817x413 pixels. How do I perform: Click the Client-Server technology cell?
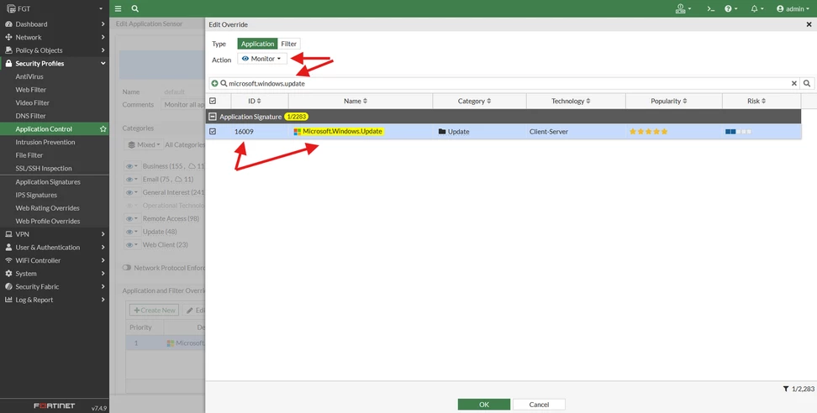(x=549, y=132)
